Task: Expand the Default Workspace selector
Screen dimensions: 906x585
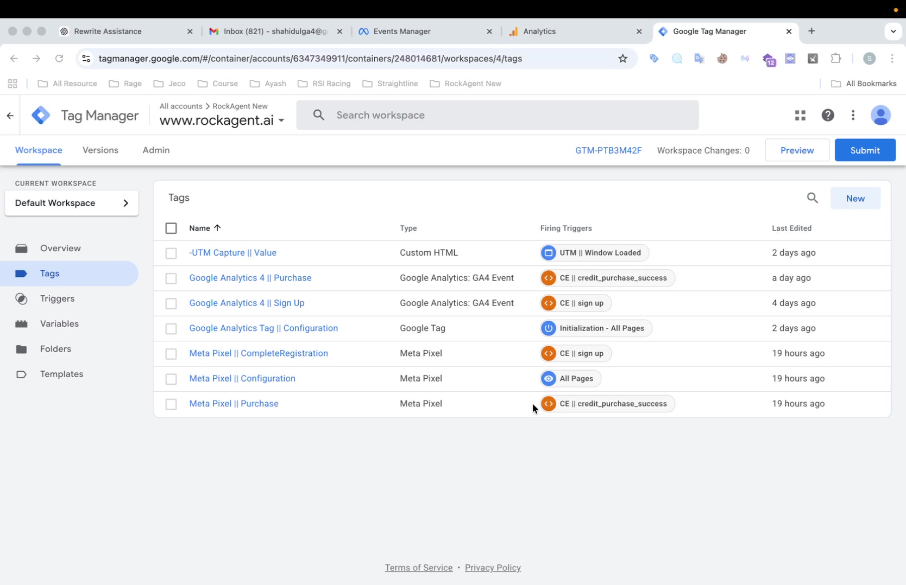Action: point(72,203)
